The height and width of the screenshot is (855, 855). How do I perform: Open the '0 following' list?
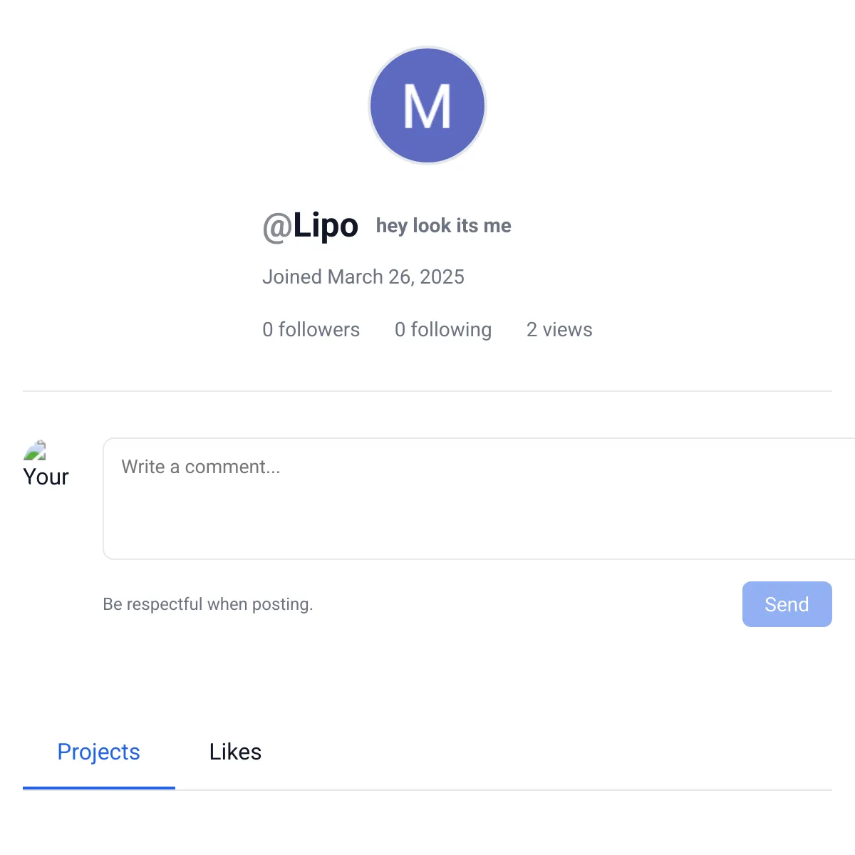[x=443, y=329]
